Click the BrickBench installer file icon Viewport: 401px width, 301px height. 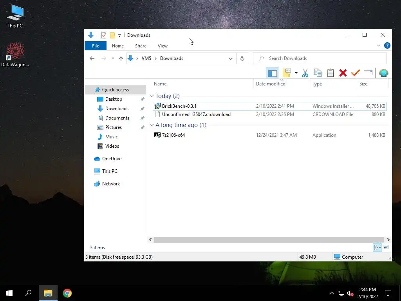(157, 106)
